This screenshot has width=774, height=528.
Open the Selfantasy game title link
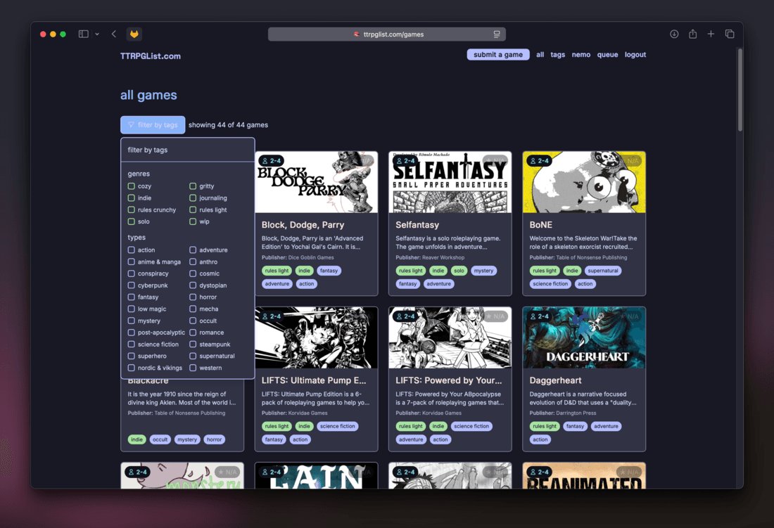tap(417, 225)
